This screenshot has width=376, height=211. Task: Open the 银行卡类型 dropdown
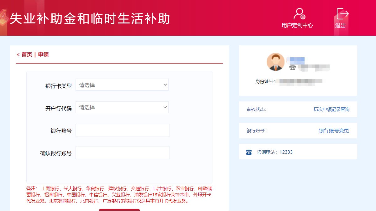pos(122,85)
